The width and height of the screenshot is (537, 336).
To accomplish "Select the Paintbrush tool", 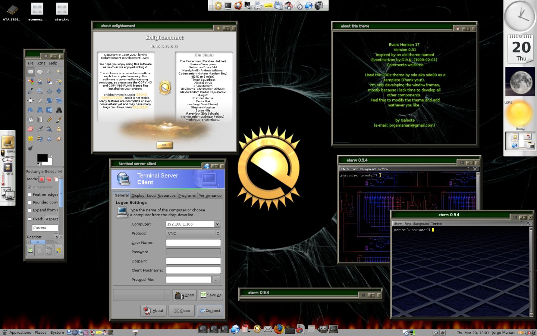I will coord(59,119).
